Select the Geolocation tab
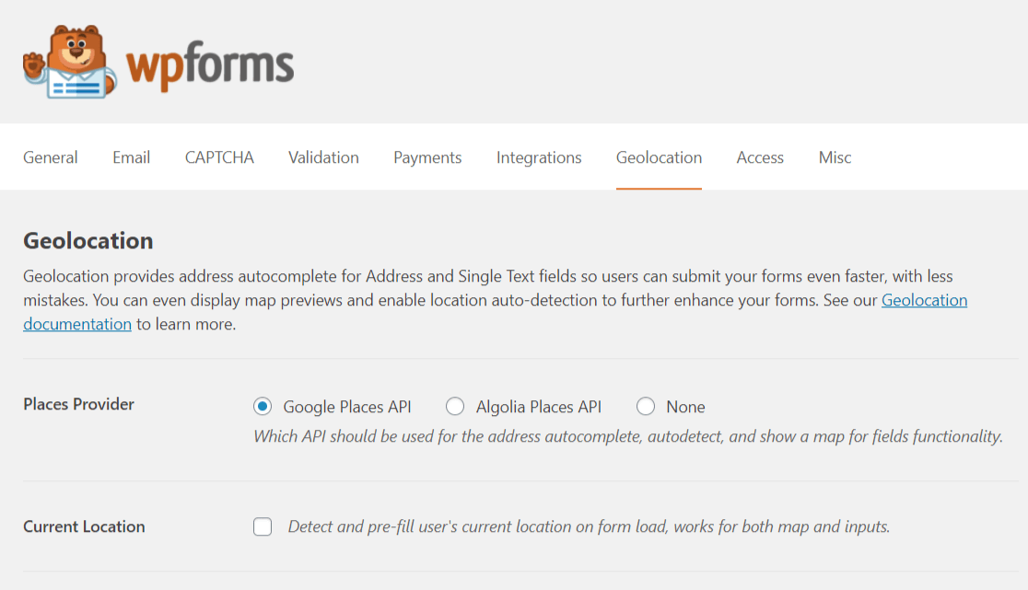The image size is (1028, 590). click(659, 157)
